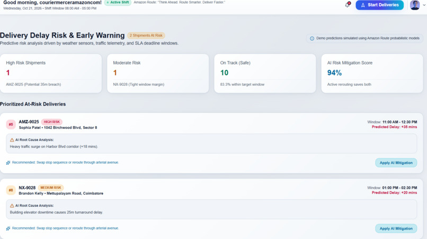Click NX-9028 recommended reroute text
The width and height of the screenshot is (427, 239).
[x=65, y=228]
